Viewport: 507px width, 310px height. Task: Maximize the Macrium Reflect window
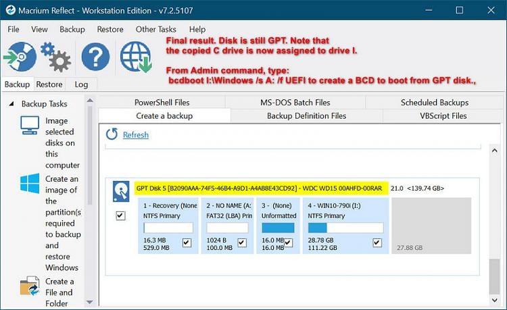460,10
